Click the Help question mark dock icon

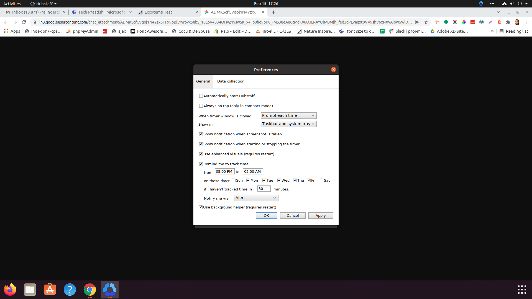(x=70, y=290)
